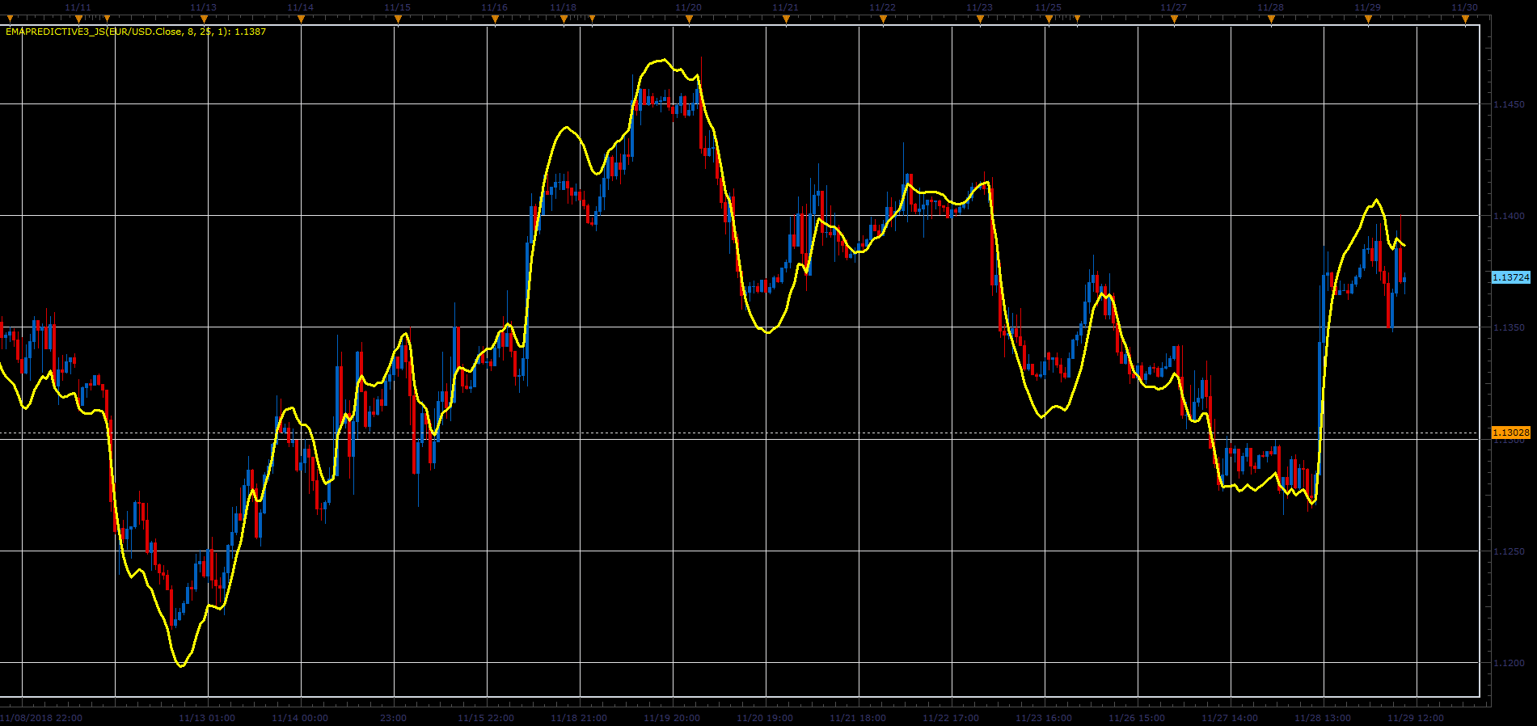Click the orange day marker under 11/13
The height and width of the screenshot is (726, 1537).
[x=204, y=18]
